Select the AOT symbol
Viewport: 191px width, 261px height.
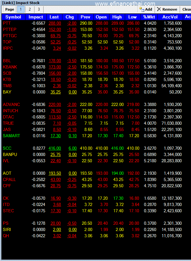click(7, 173)
